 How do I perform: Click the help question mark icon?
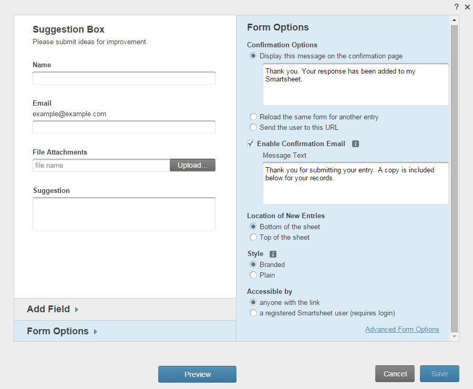click(457, 7)
